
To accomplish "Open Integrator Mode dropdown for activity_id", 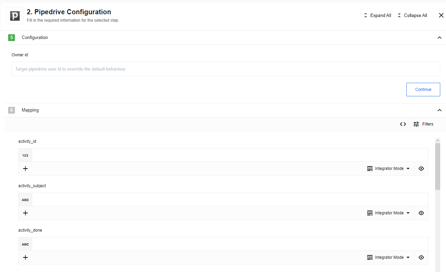I will pyautogui.click(x=388, y=169).
